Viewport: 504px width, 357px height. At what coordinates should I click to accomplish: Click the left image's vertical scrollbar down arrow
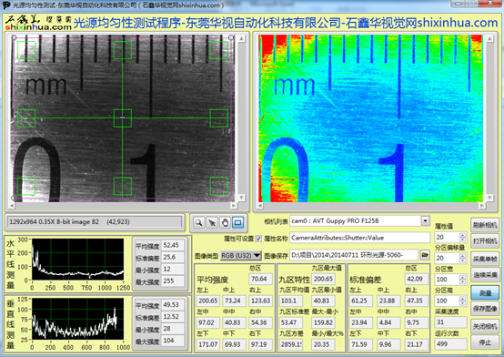[x=241, y=198]
